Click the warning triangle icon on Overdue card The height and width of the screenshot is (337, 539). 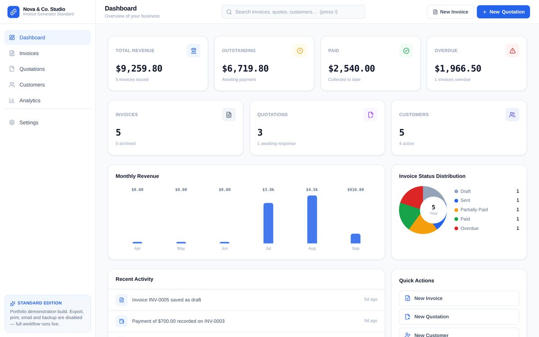(x=512, y=51)
